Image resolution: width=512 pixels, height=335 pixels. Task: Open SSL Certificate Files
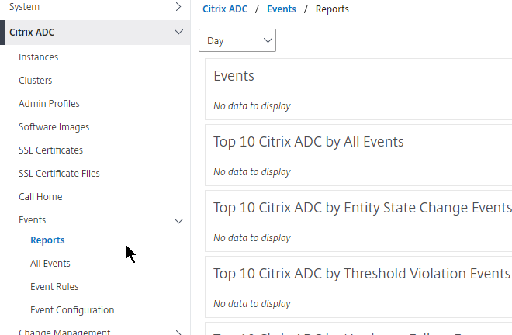[59, 174]
